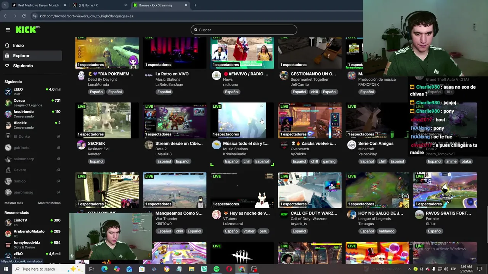488x274 pixels.
Task: Click Tetuagus channel avatar
Action: pos(352,215)
